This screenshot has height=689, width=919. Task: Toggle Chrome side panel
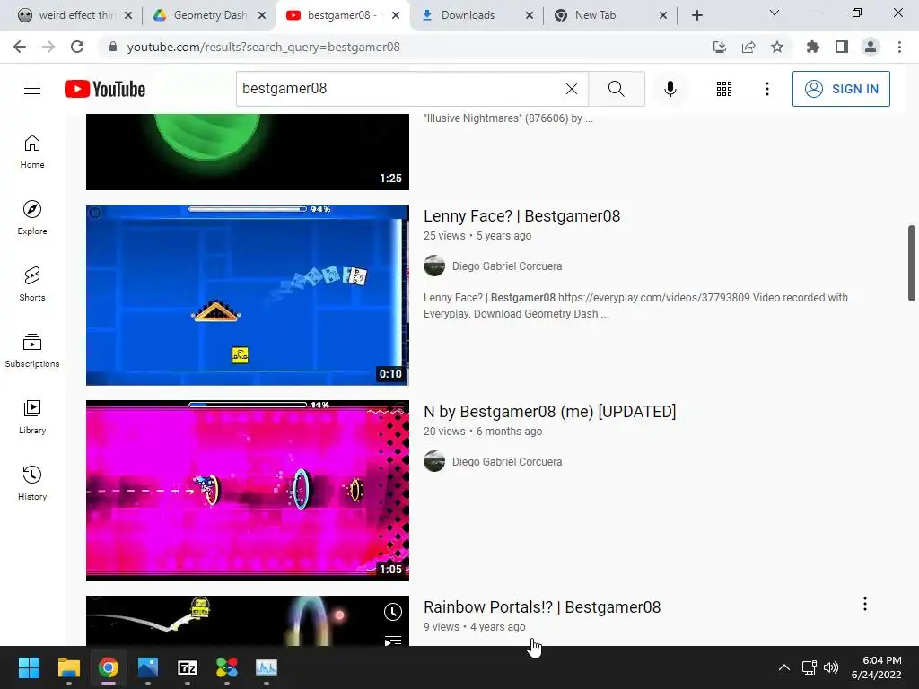pyautogui.click(x=842, y=47)
